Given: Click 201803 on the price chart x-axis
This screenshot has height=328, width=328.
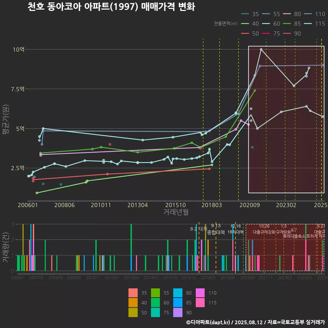Looking at the screenshot, I should 212,205.
